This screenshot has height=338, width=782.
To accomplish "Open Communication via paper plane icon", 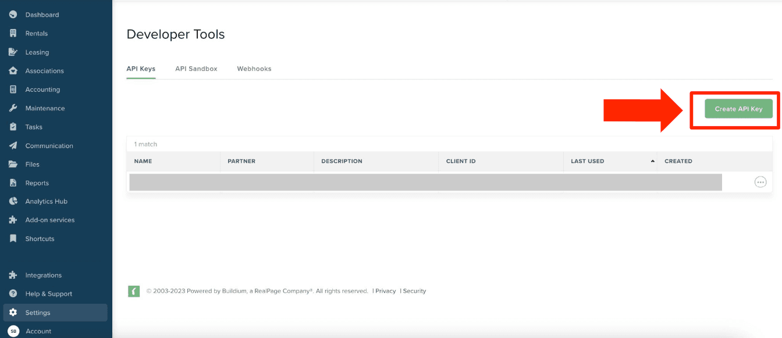I will tap(13, 146).
